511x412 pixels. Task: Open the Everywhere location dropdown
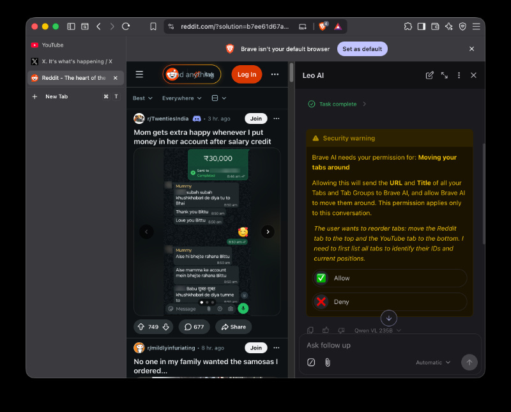(182, 98)
